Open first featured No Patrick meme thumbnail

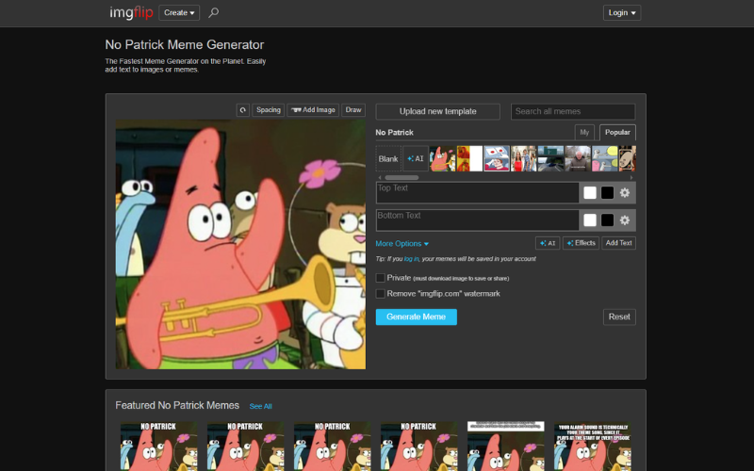(158, 446)
